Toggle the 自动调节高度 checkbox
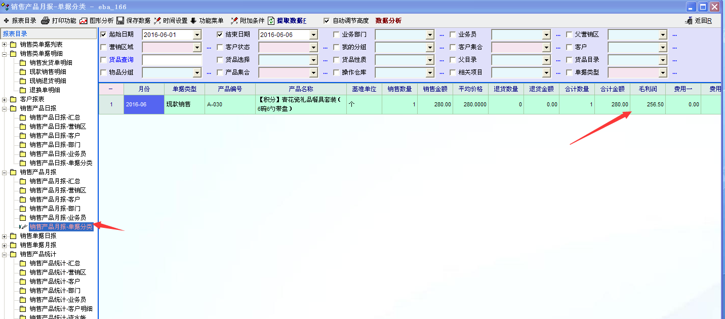The image size is (725, 319). [x=327, y=21]
